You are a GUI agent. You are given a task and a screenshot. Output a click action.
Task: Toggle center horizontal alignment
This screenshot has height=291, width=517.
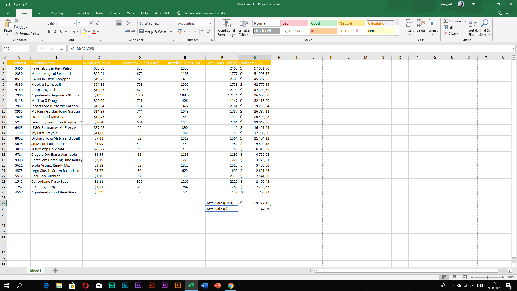pos(113,32)
